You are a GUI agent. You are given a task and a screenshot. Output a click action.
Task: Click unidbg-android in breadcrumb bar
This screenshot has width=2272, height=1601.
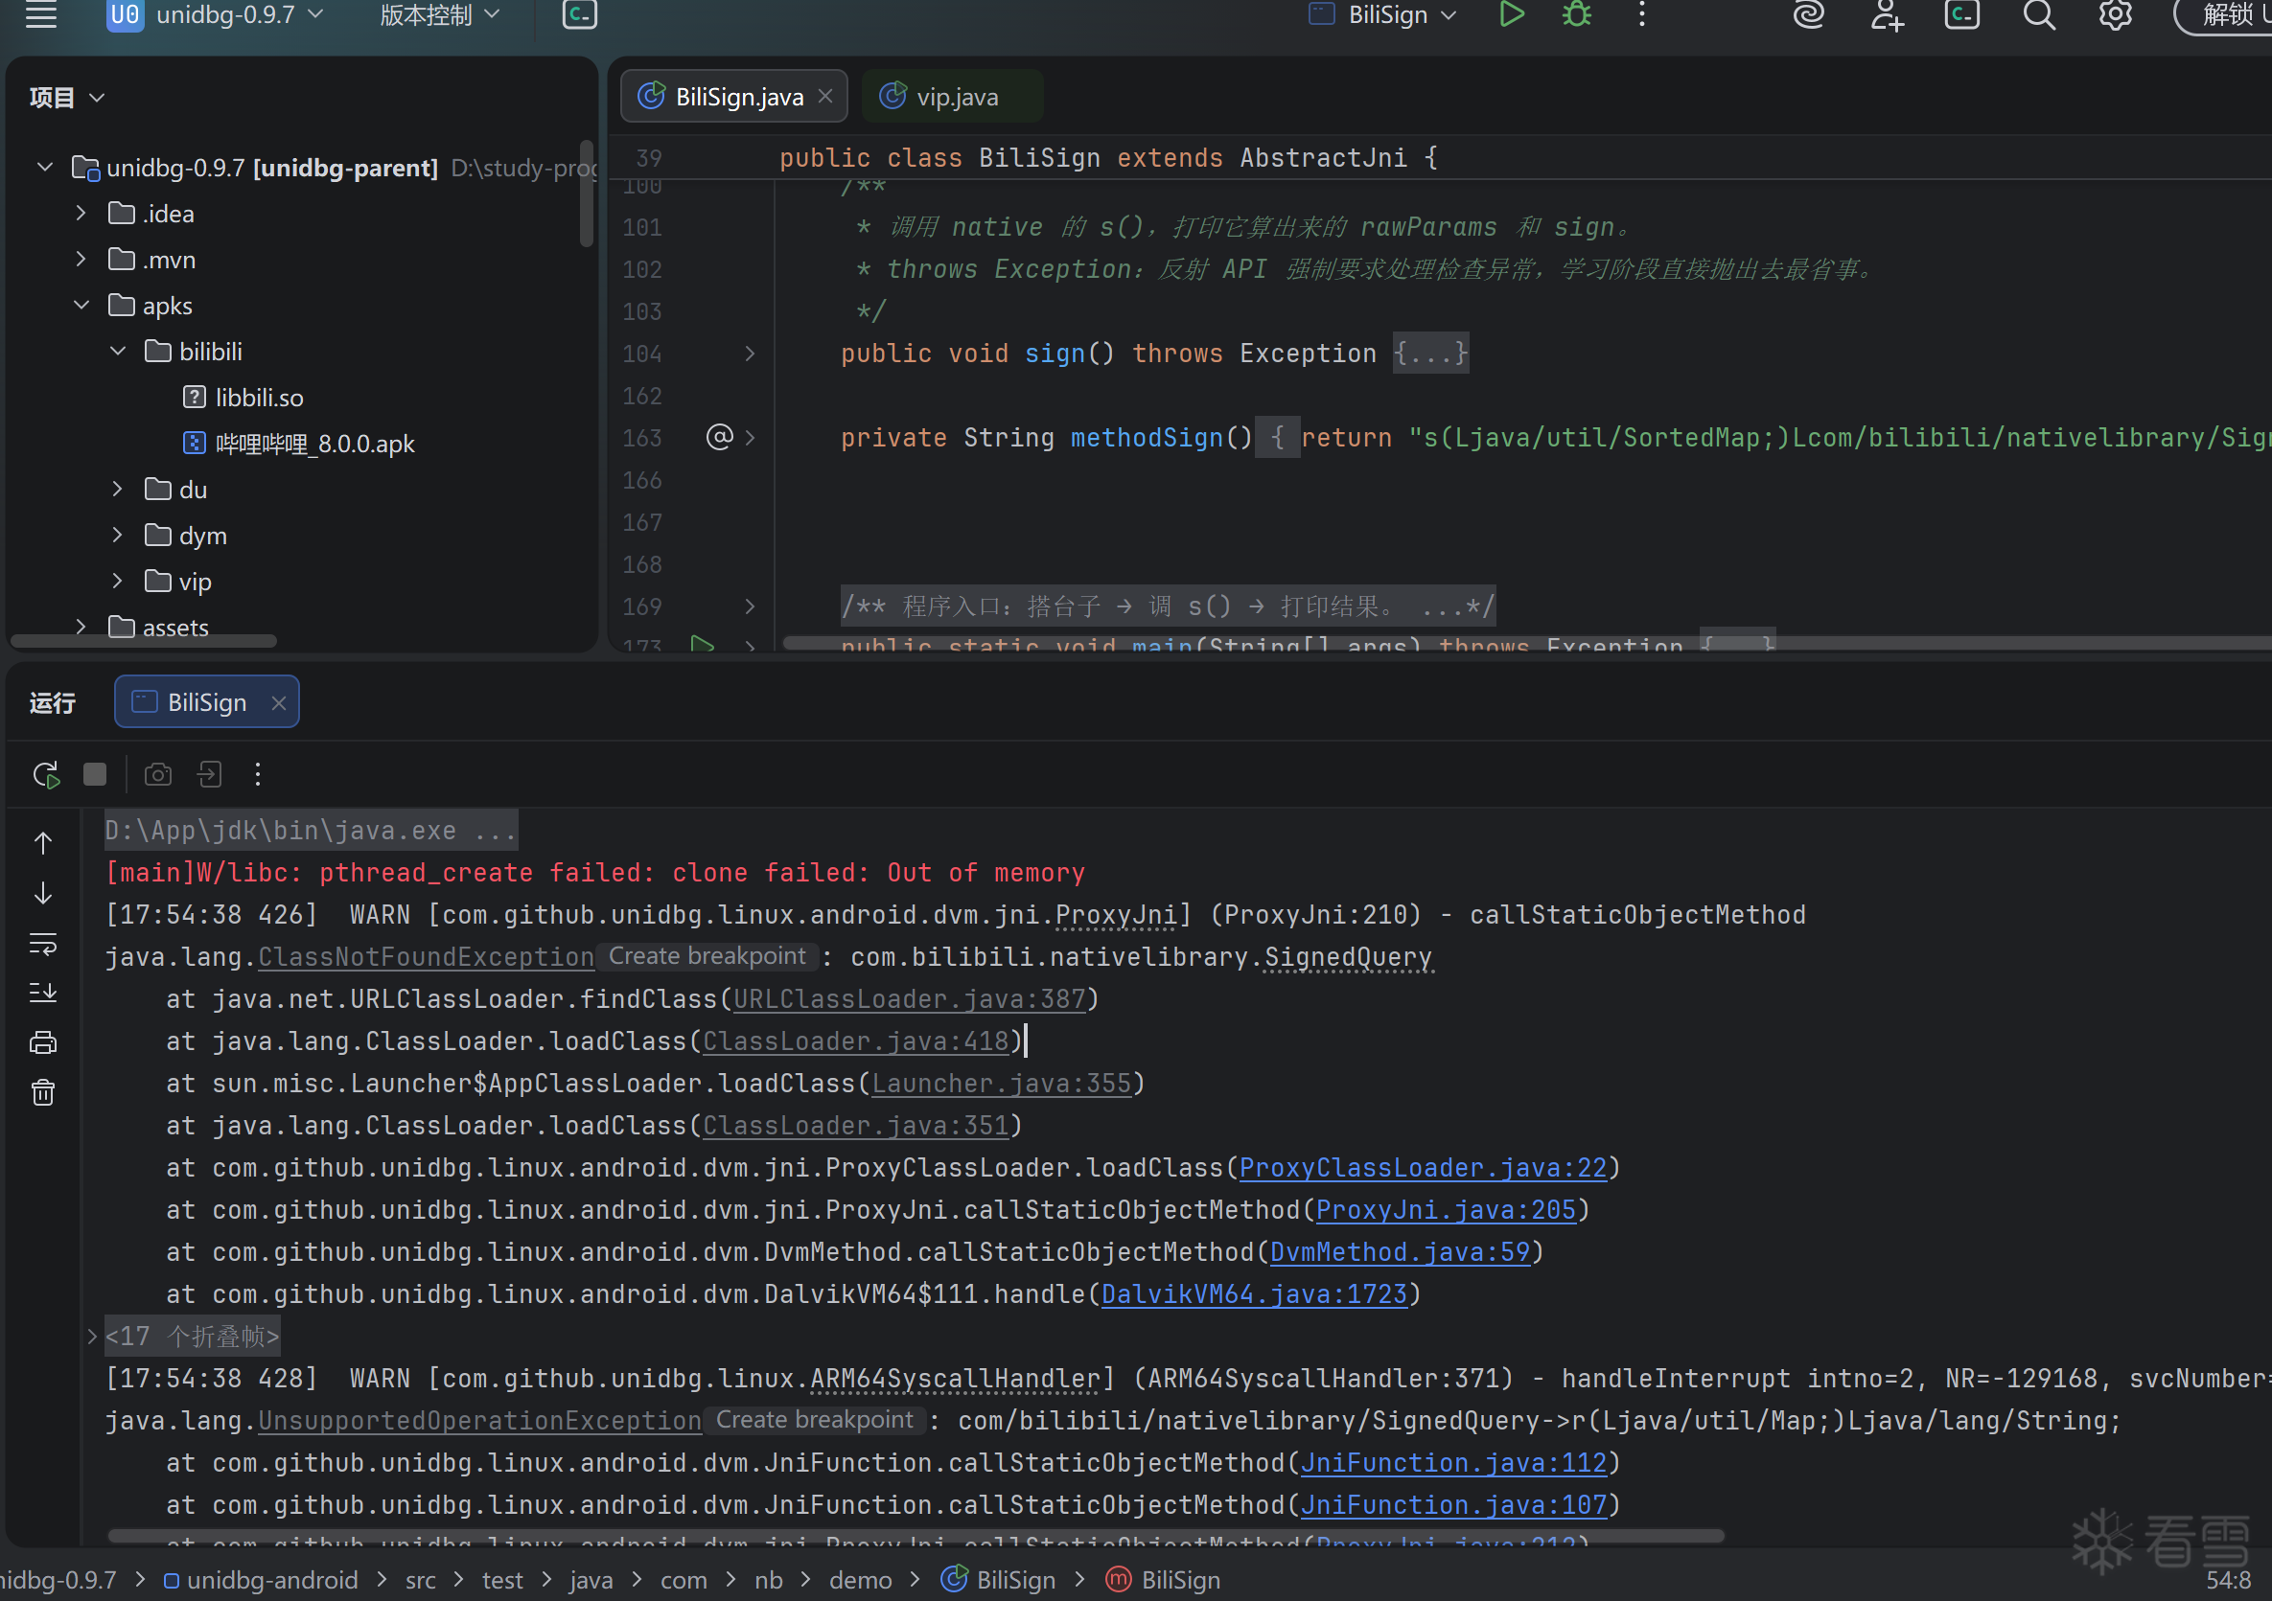[262, 1580]
